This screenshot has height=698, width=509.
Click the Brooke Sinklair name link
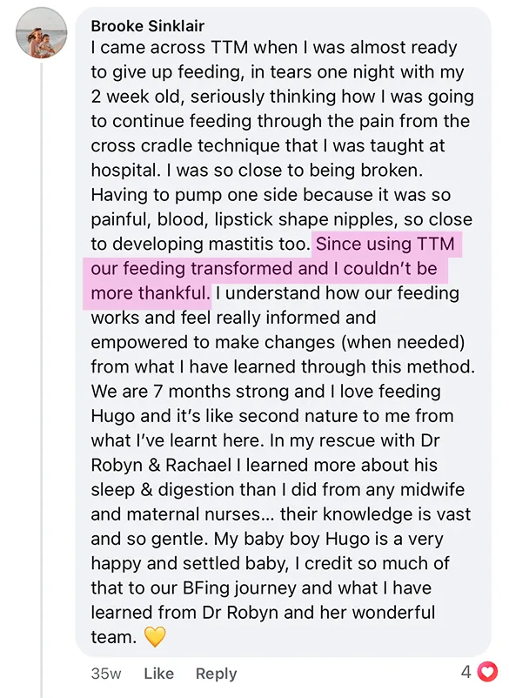pyautogui.click(x=147, y=26)
